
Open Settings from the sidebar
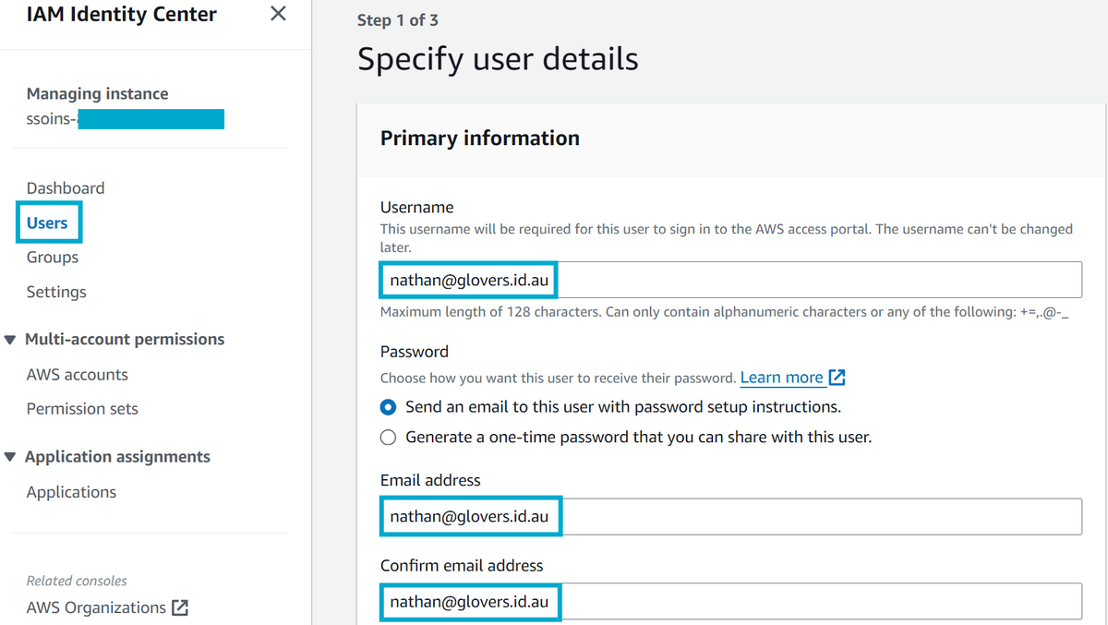tap(56, 291)
